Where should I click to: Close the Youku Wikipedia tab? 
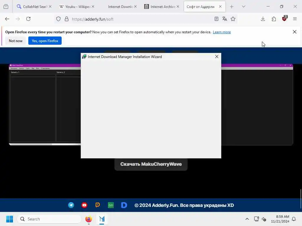tap(93, 6)
